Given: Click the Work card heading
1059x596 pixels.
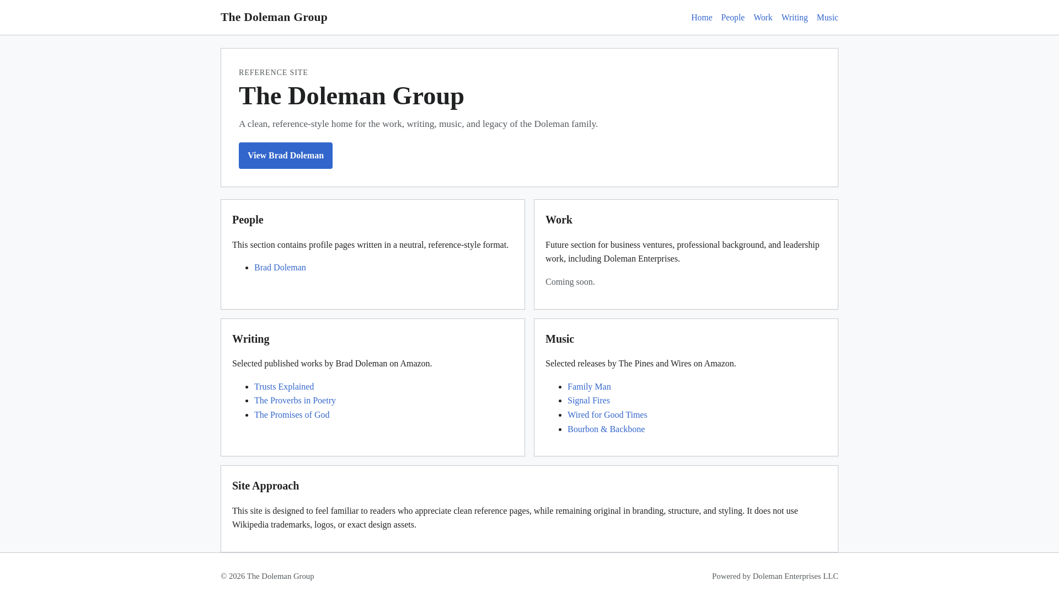Looking at the screenshot, I should click(559, 220).
